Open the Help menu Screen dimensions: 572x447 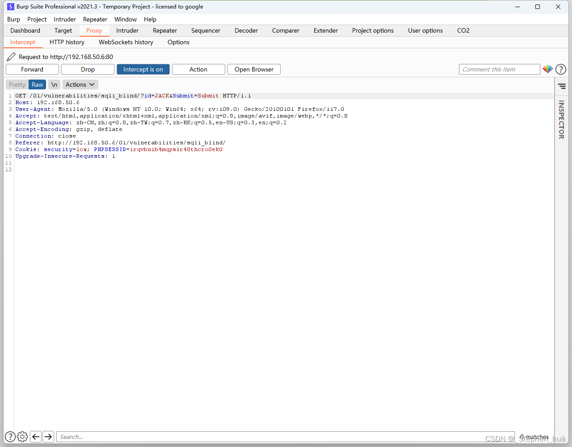150,19
